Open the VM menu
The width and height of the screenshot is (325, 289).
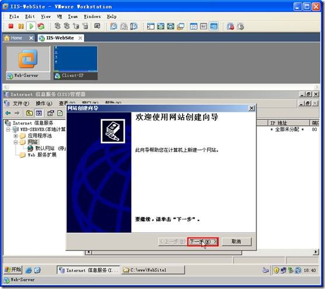pos(60,16)
